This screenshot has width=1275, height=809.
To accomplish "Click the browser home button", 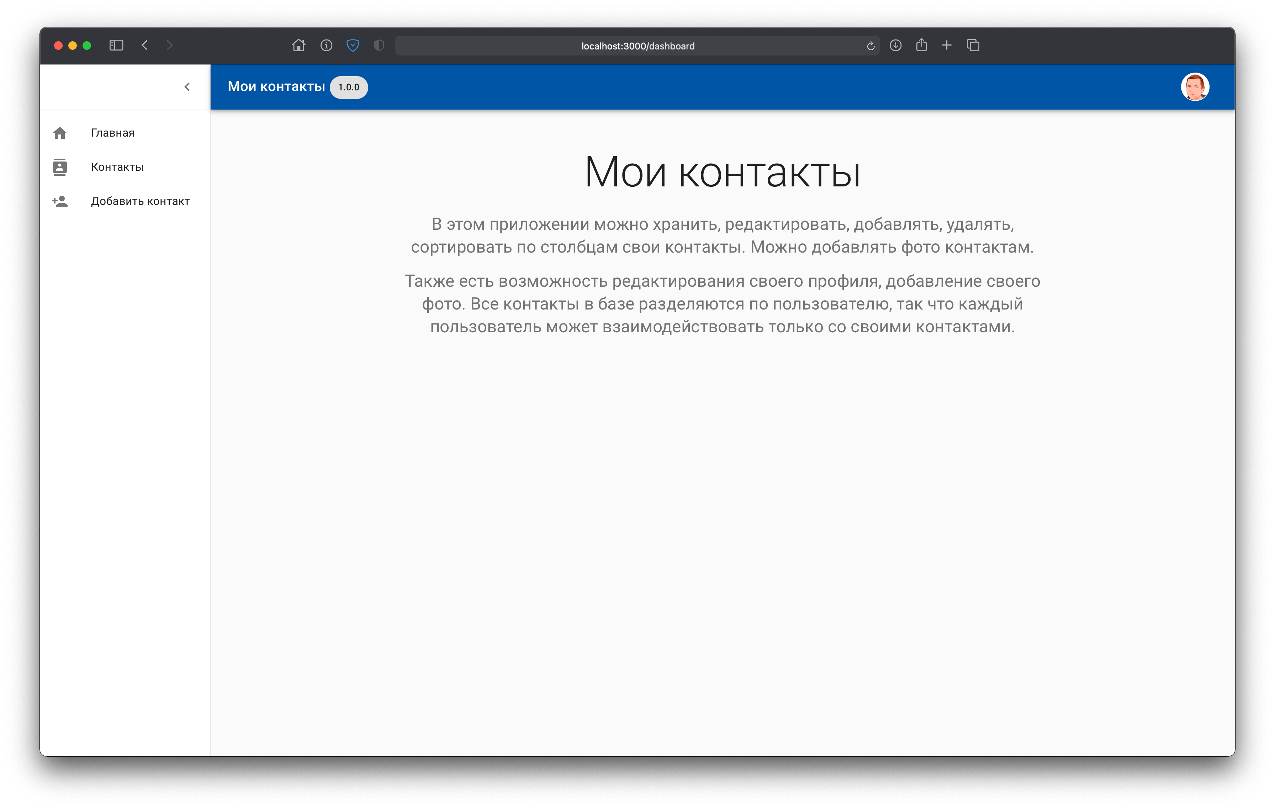I will tap(298, 46).
